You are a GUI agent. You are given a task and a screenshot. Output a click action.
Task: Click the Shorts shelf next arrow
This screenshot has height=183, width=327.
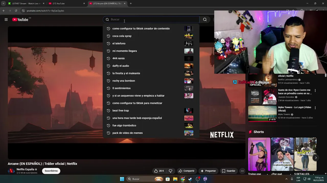(x=316, y=158)
